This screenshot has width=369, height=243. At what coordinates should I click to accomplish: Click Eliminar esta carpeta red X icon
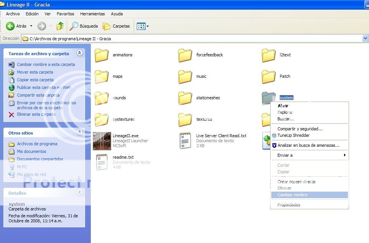(11, 115)
